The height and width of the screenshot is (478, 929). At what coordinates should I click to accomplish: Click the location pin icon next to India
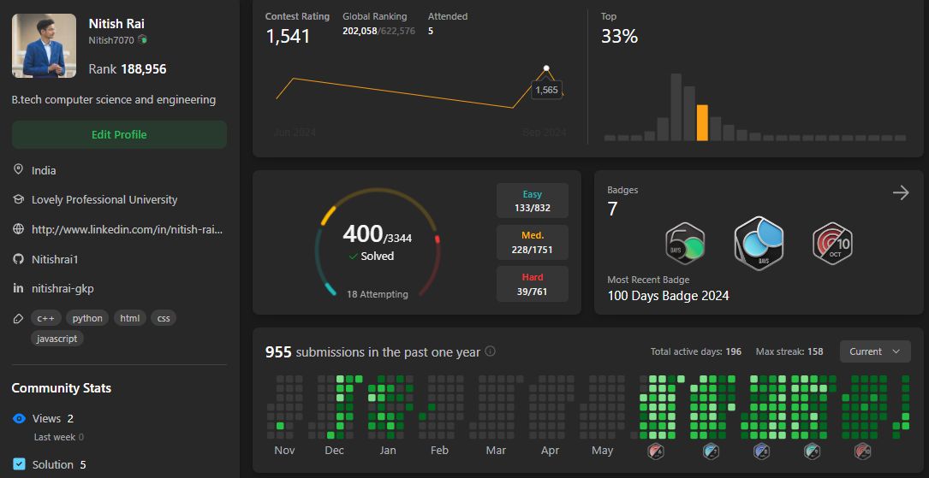[18, 170]
